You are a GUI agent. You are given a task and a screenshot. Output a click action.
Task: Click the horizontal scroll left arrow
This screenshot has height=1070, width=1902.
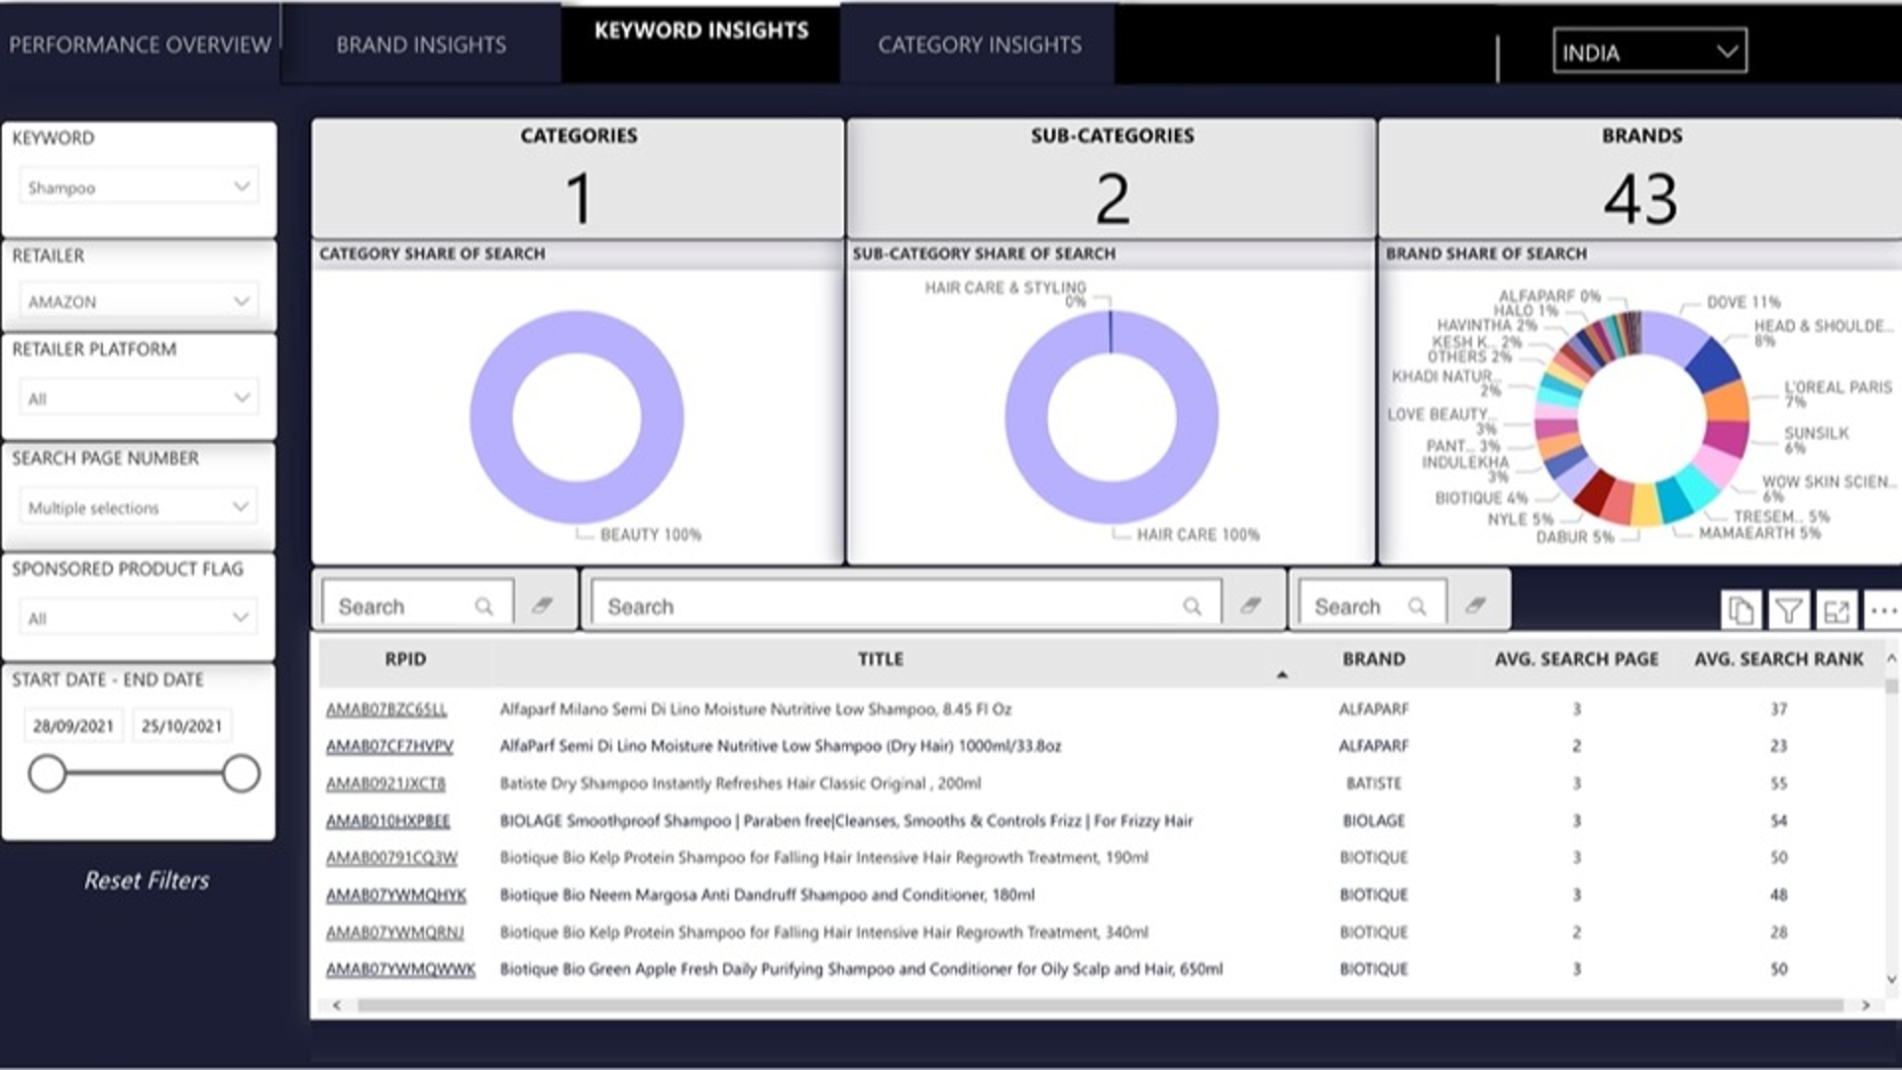(337, 1006)
